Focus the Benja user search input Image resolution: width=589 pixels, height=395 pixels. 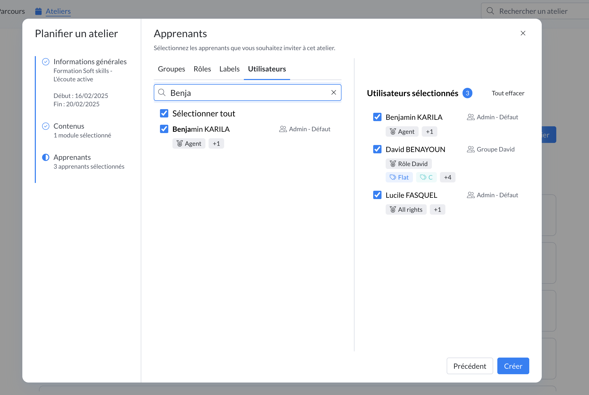[247, 93]
